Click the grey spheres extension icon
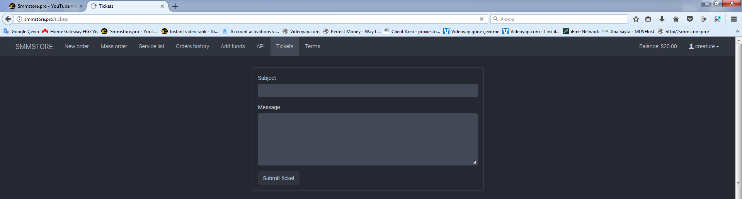 pos(704,19)
